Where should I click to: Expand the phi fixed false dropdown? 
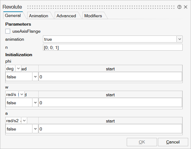35,77
